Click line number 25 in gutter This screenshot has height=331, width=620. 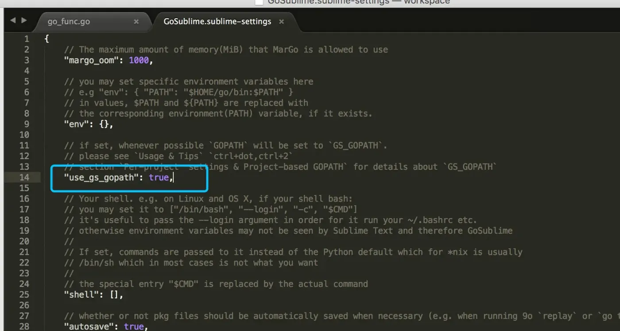[24, 295]
